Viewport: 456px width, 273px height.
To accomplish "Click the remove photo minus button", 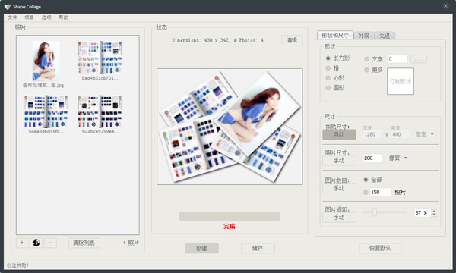I will (x=50, y=243).
